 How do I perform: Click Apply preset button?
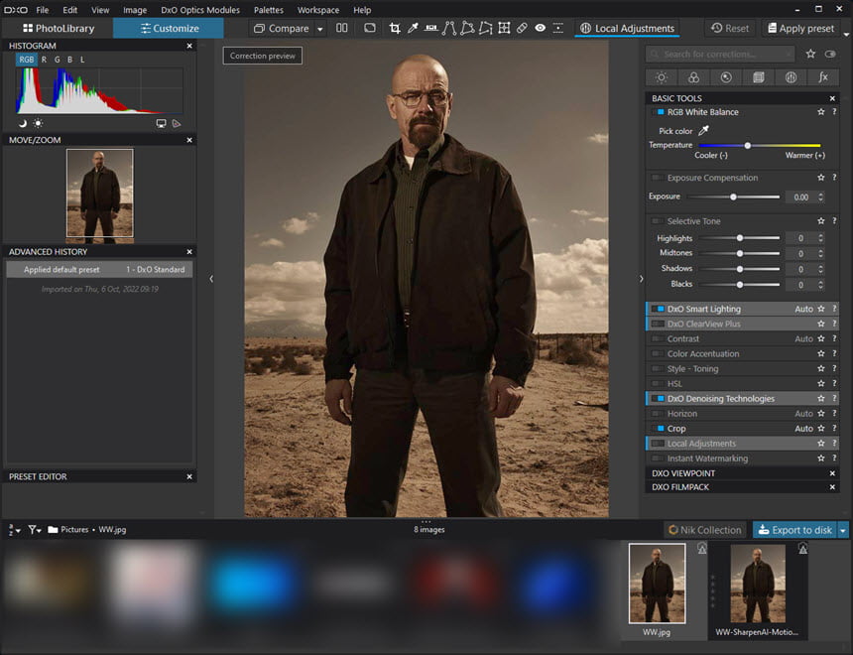point(800,29)
